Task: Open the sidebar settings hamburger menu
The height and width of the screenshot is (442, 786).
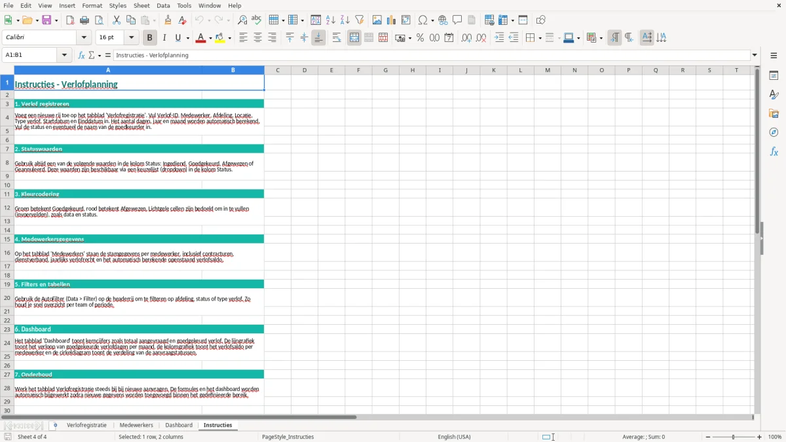Action: [774, 55]
